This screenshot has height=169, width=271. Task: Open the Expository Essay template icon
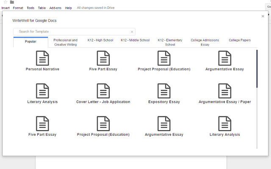(164, 91)
